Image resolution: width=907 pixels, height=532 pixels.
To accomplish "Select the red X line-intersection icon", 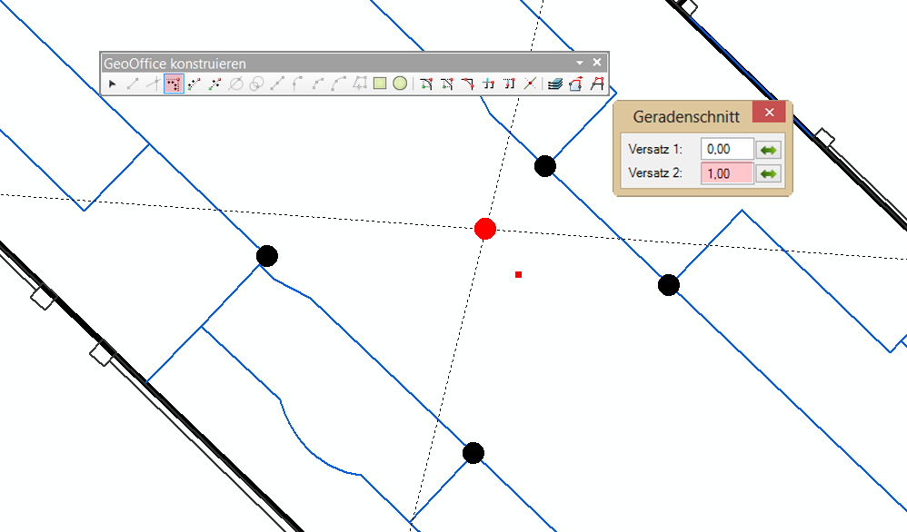I will point(531,84).
